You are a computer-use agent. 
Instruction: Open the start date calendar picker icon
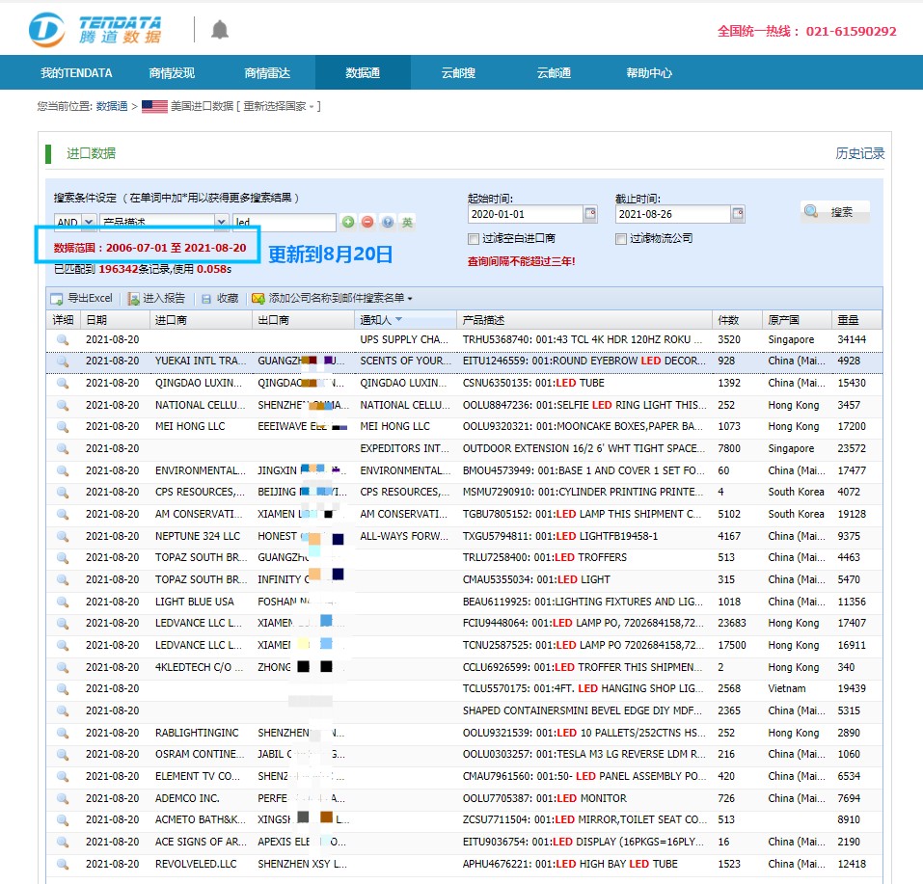(590, 214)
